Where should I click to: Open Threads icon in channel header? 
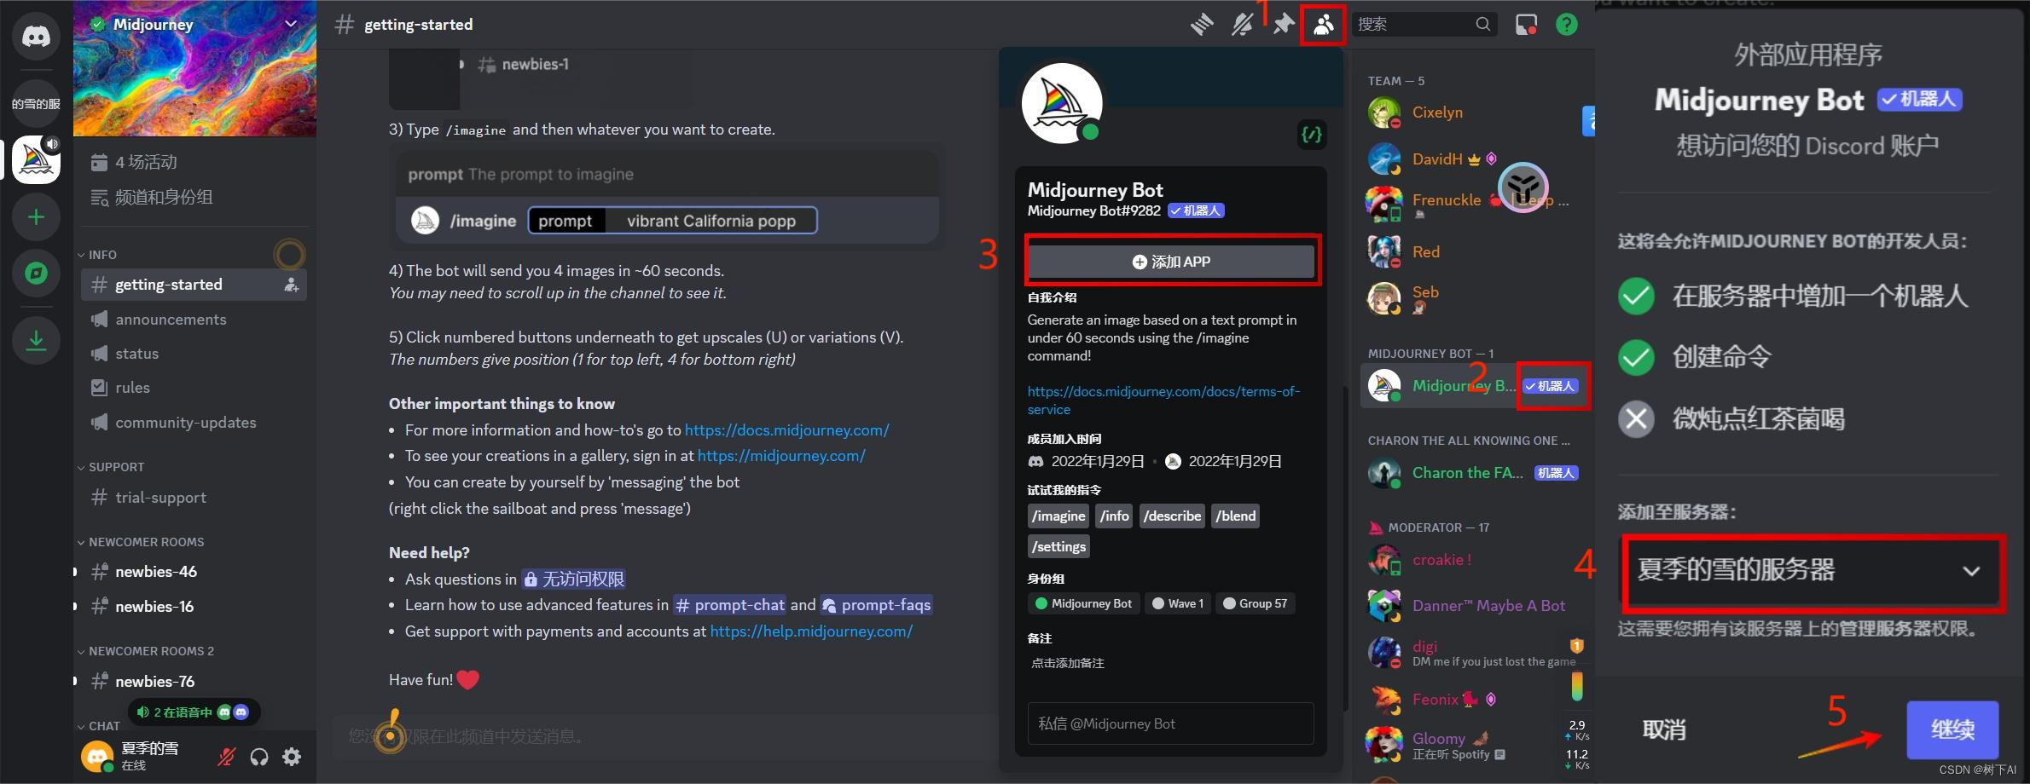[x=1202, y=25]
